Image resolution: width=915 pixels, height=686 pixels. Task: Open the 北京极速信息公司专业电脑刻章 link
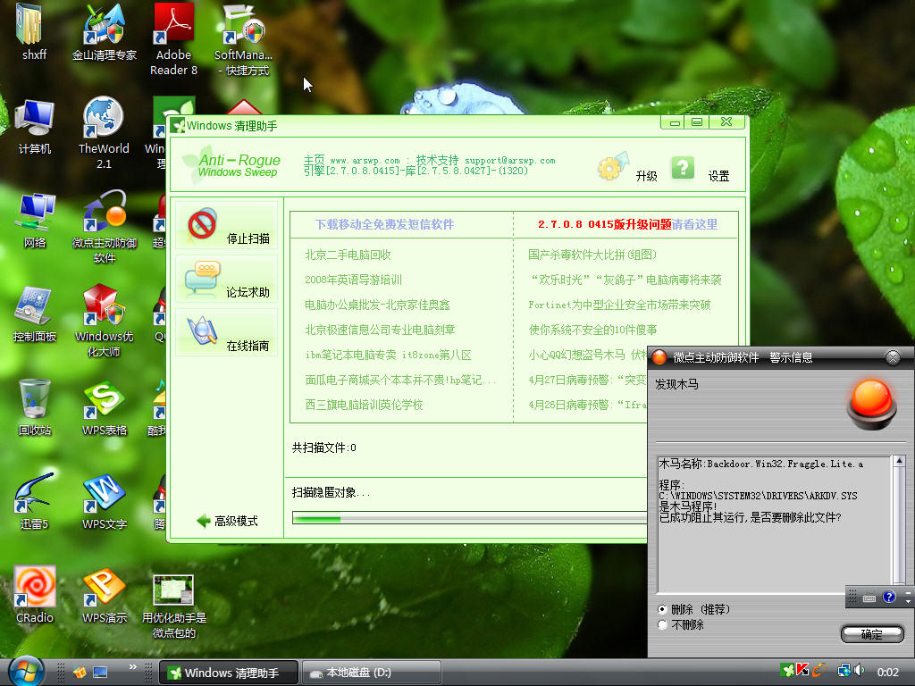tap(380, 330)
